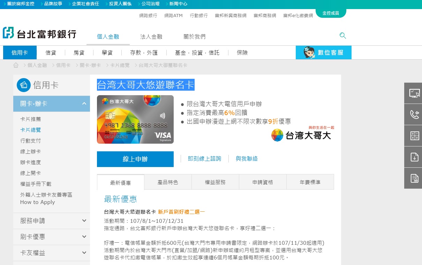The width and height of the screenshot is (422, 265).
Task: Switch to the 年費標準 tab
Action: pyautogui.click(x=310, y=182)
